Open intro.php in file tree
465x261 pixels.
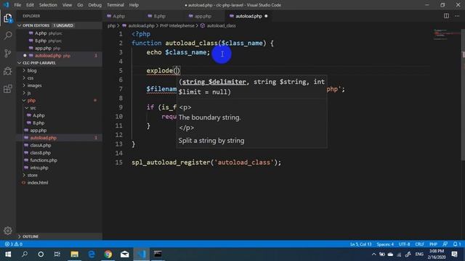click(39, 167)
